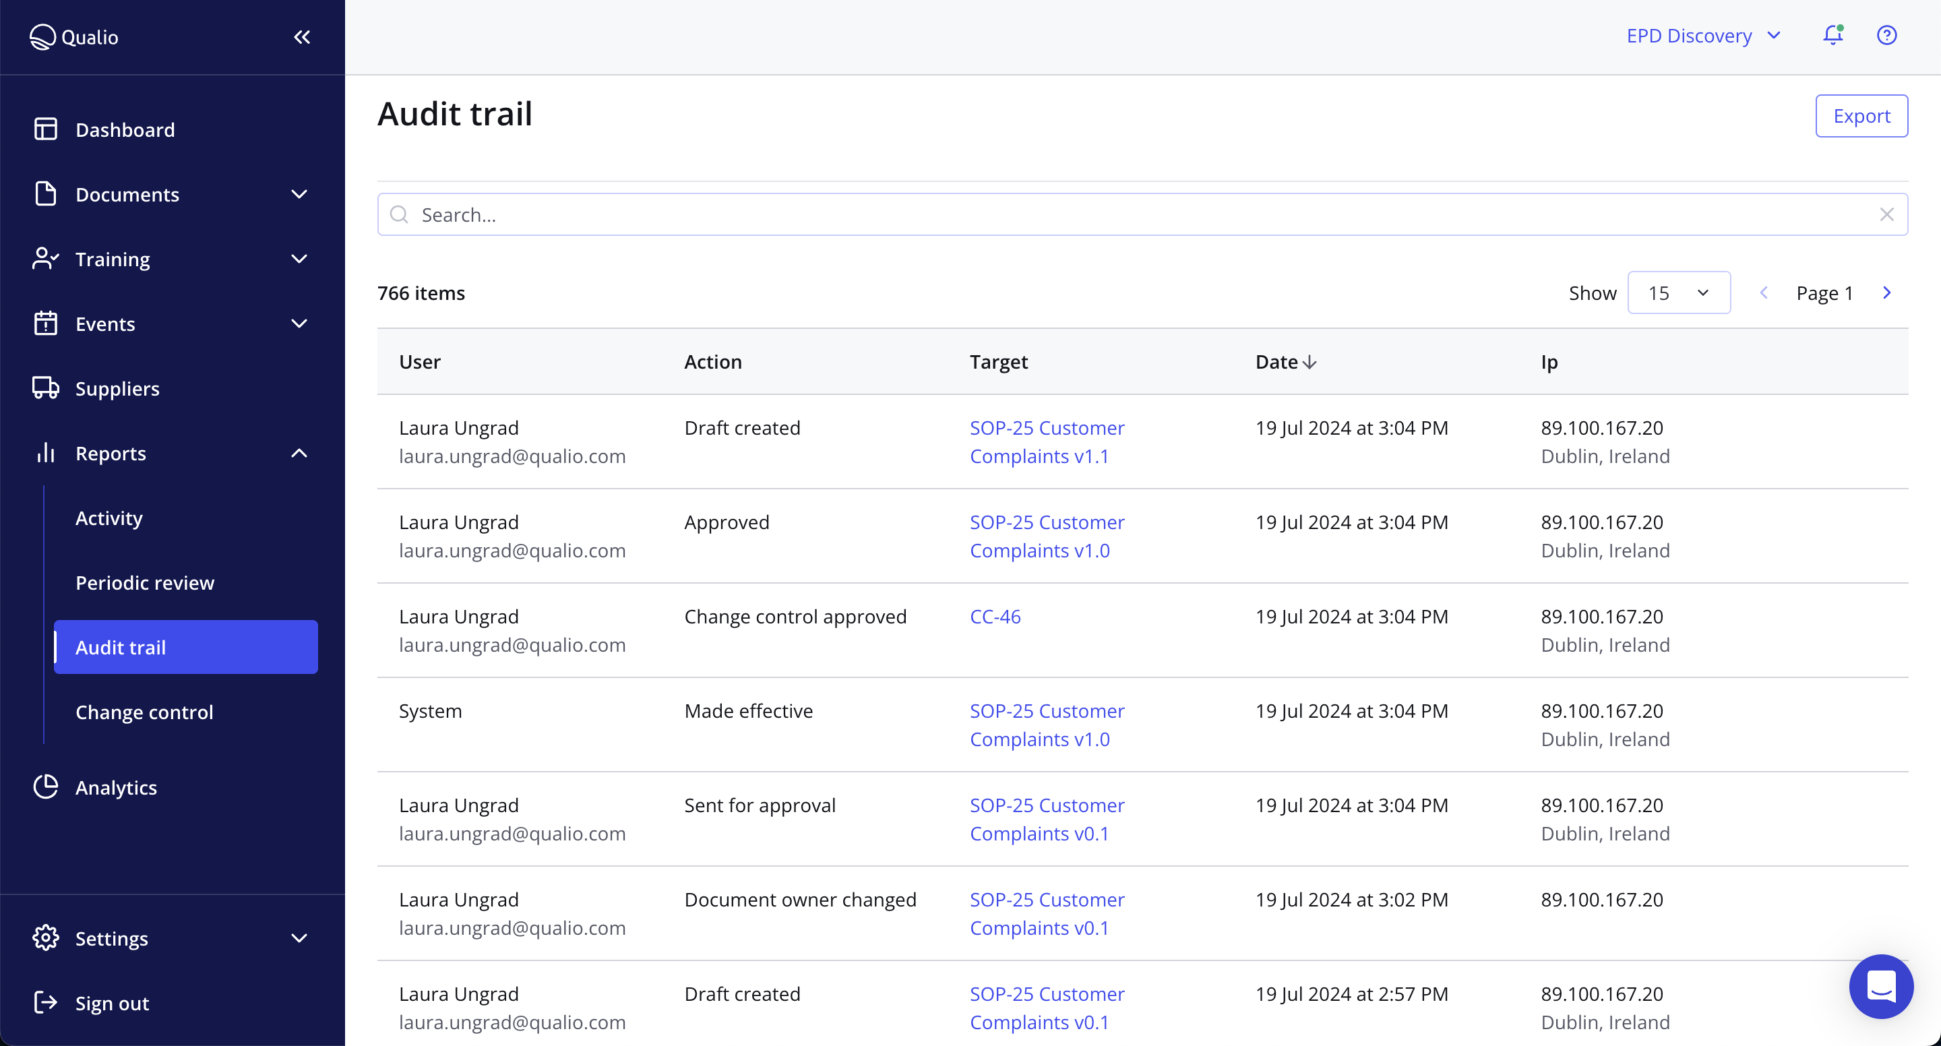
Task: Click the Analytics pie chart icon
Action: 44,787
